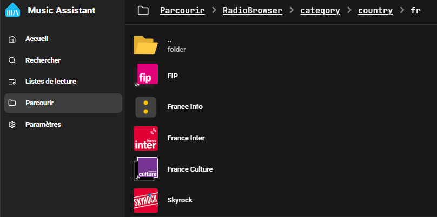
Task: Select the France Info station thumbnail
Action: click(145, 107)
